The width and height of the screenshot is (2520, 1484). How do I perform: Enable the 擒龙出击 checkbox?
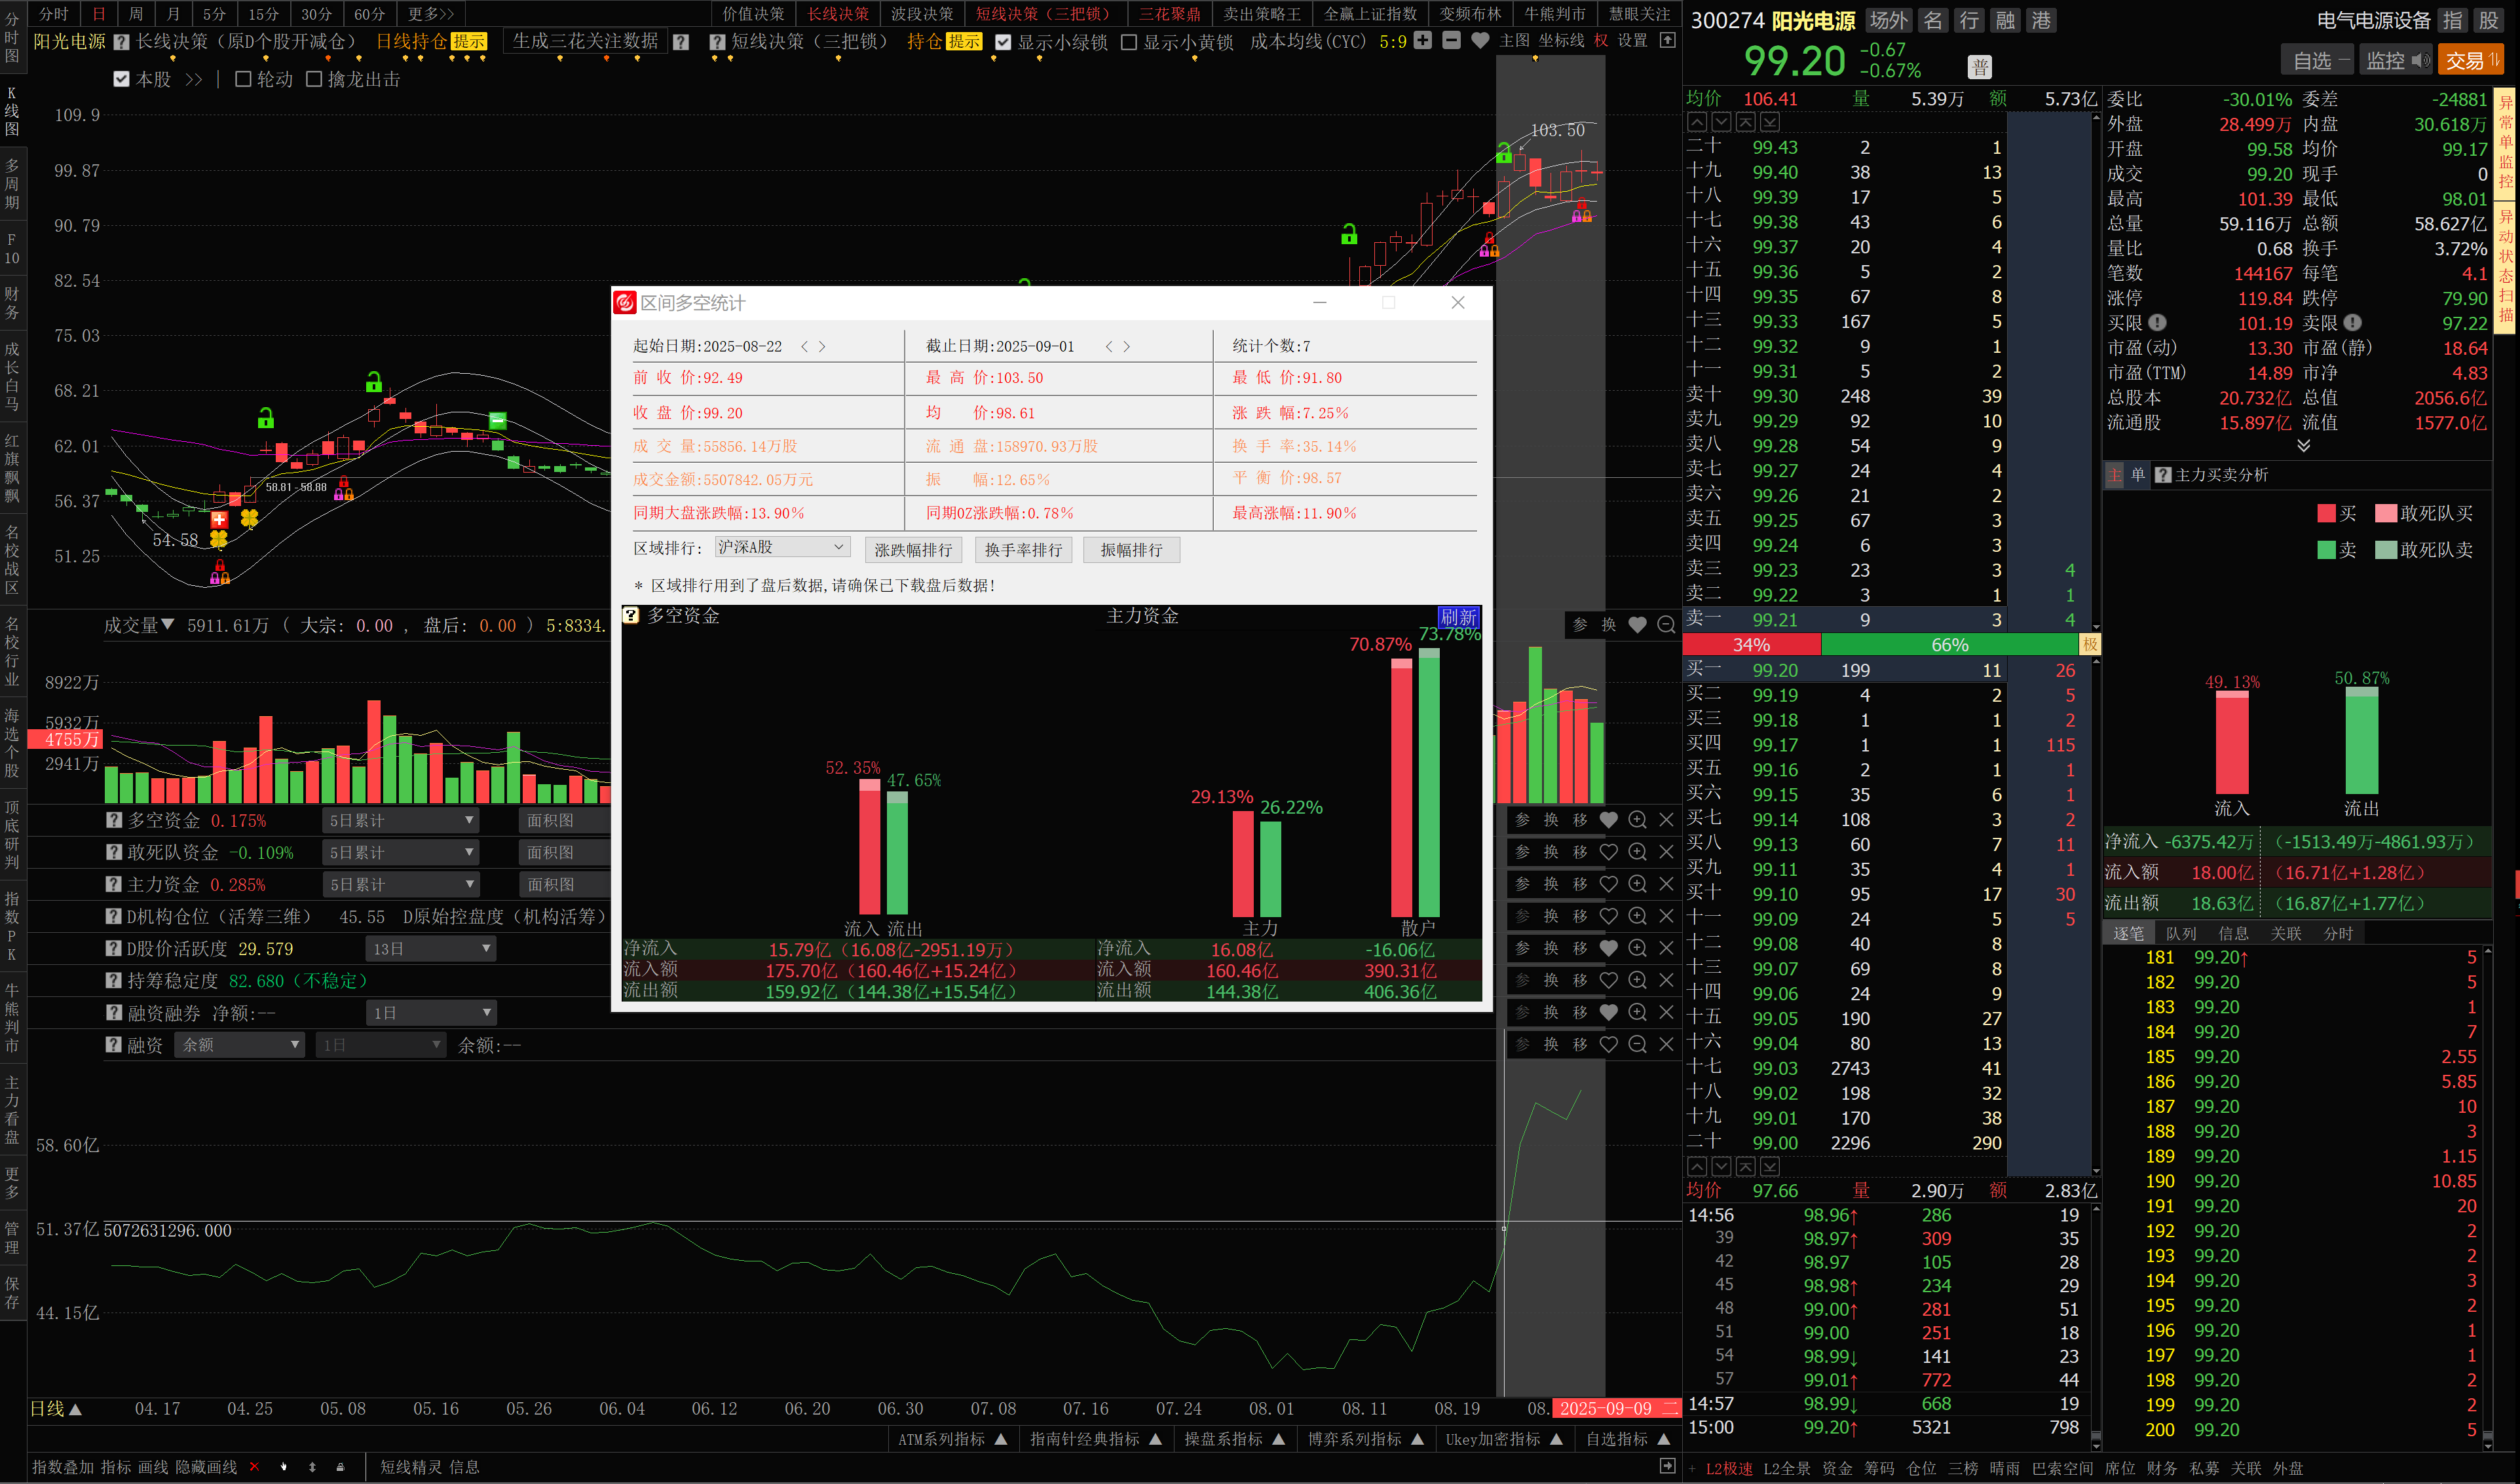click(x=314, y=79)
